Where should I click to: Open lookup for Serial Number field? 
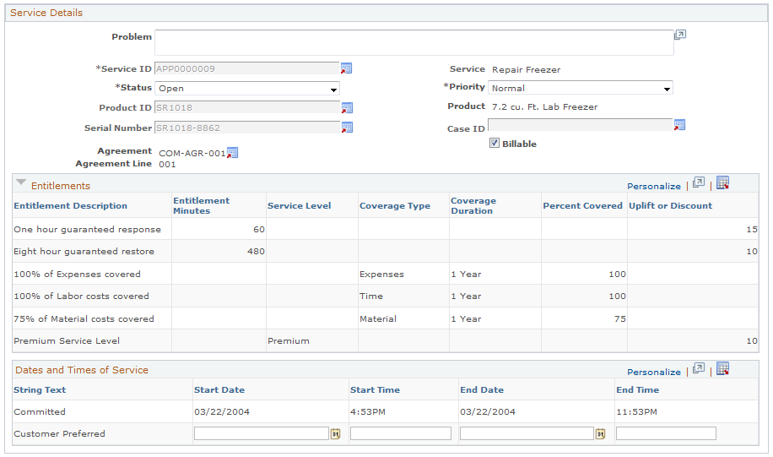(347, 128)
